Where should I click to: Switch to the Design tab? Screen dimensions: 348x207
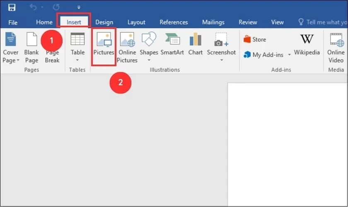[x=104, y=22]
